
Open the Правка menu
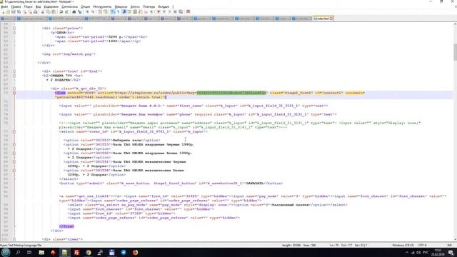16,6
